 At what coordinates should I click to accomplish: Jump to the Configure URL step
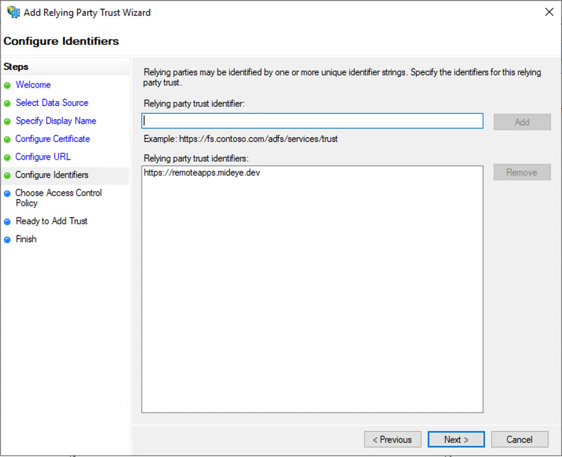click(x=43, y=157)
